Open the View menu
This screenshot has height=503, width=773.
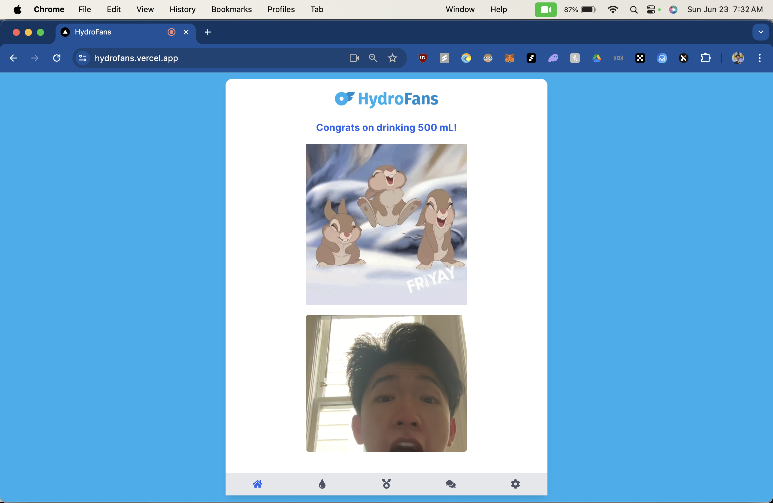[x=145, y=9]
